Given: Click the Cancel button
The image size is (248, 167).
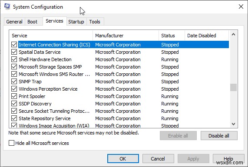Looking at the screenshot, I should click(158, 159).
